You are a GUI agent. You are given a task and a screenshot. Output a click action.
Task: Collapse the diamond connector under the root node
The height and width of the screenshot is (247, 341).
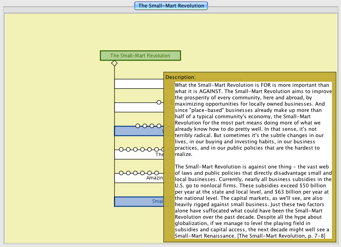tap(114, 63)
